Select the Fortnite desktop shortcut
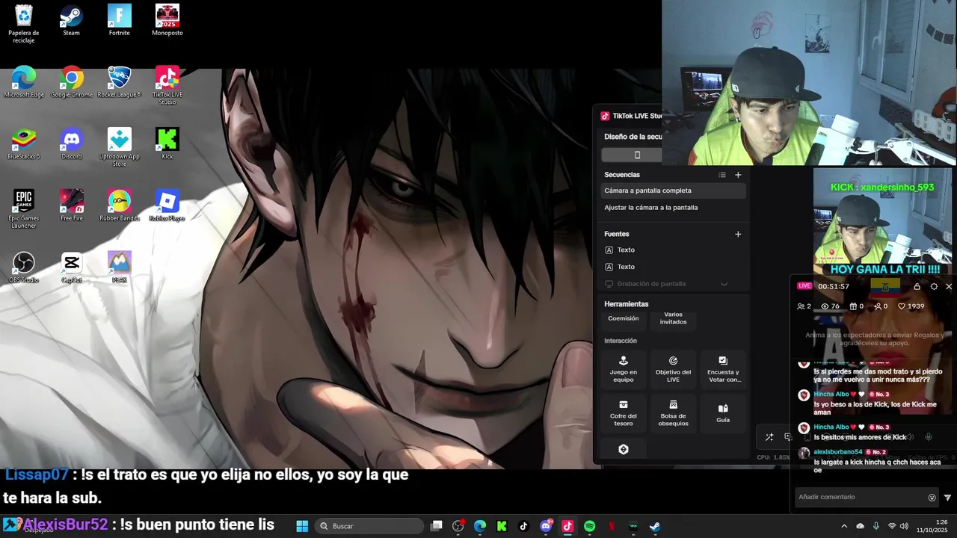 point(120,20)
